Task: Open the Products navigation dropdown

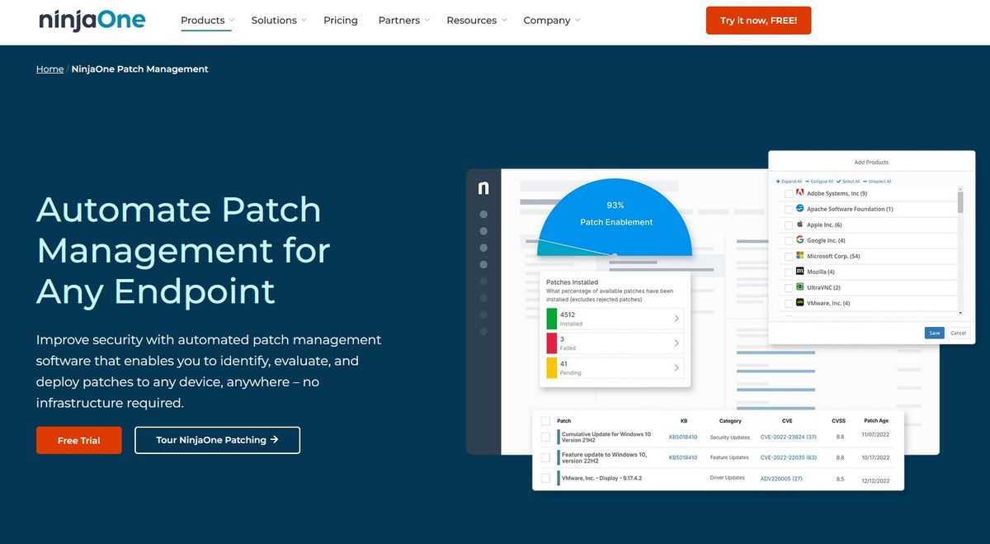Action: (x=200, y=20)
